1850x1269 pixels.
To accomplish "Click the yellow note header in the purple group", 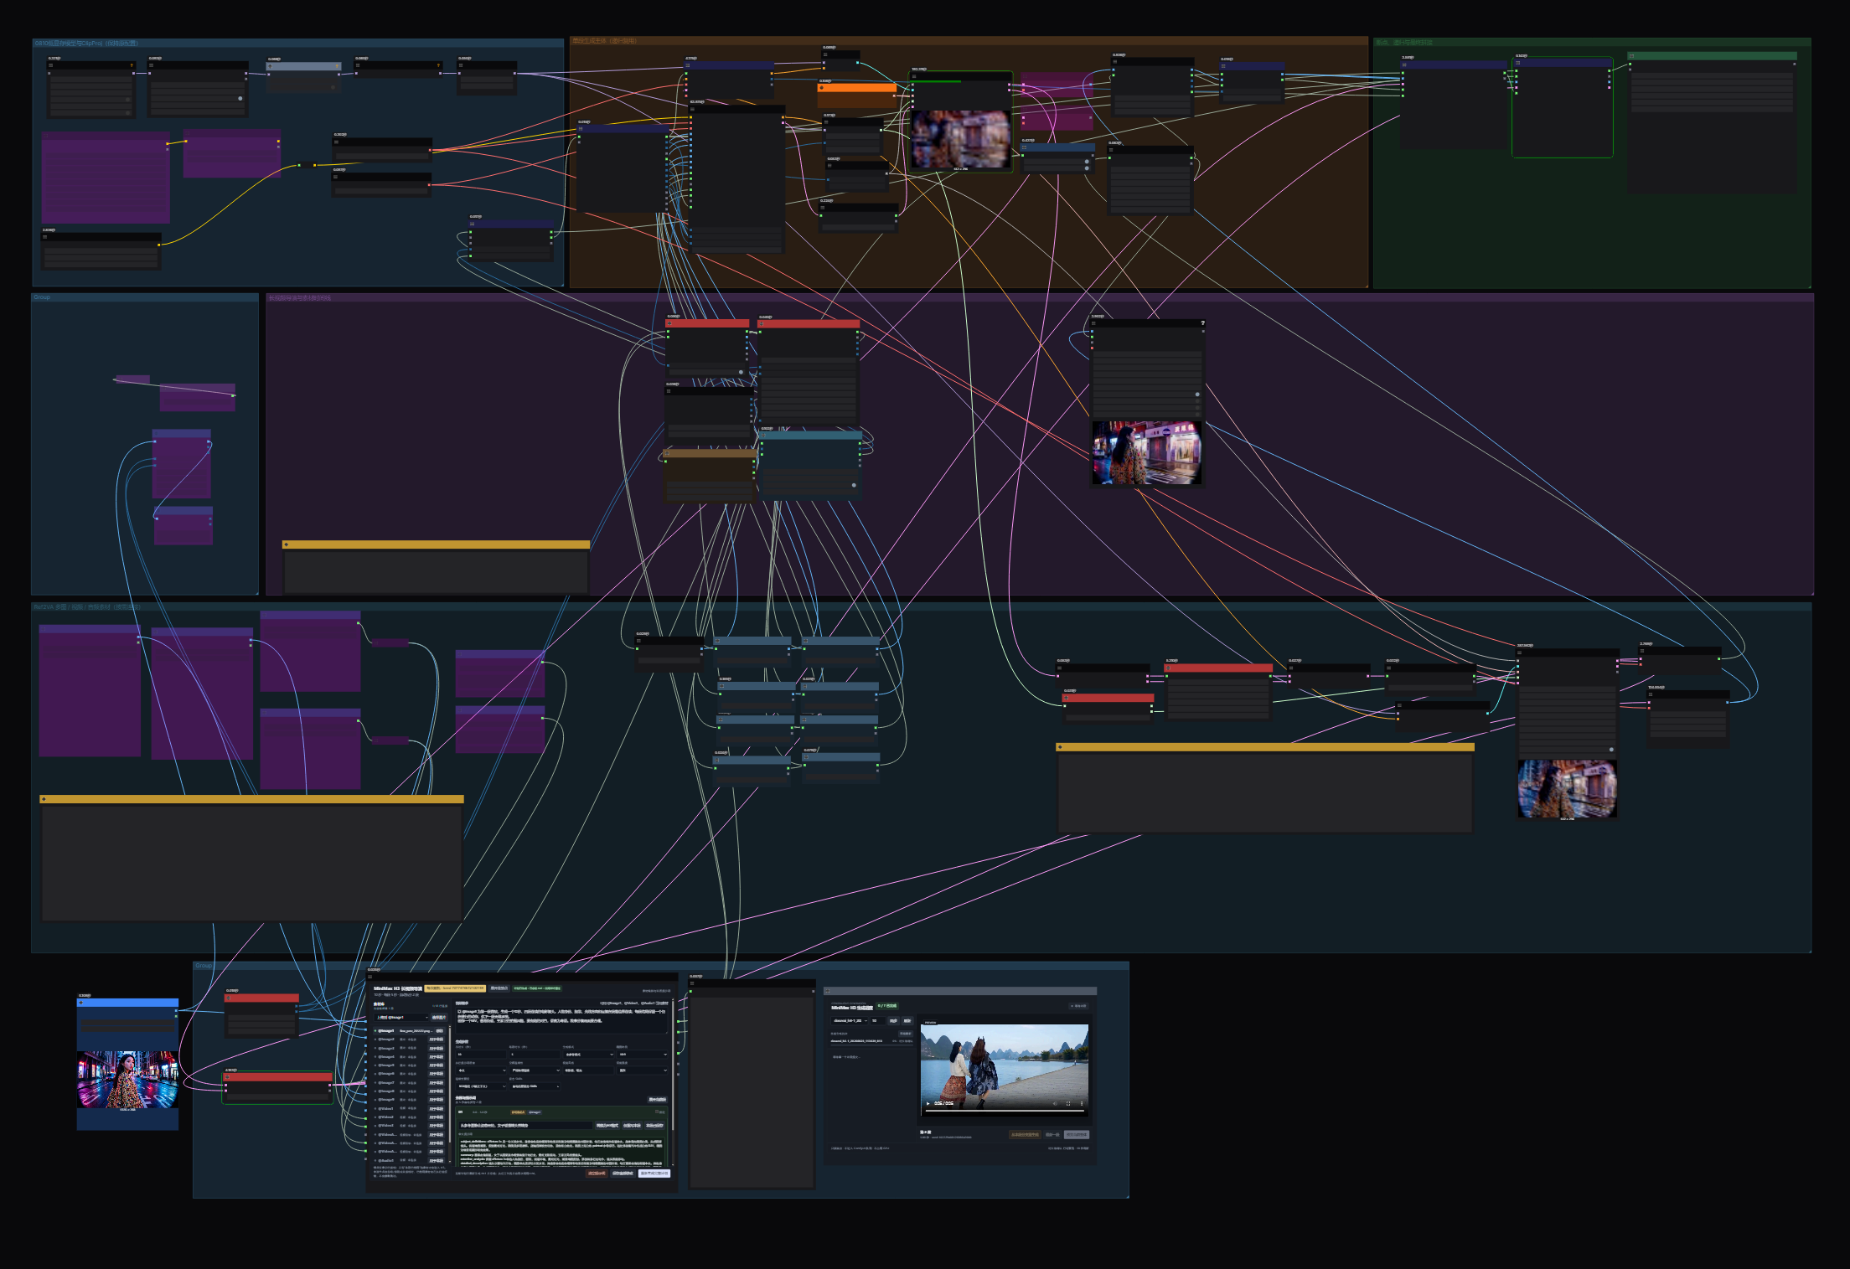I will pos(436,544).
